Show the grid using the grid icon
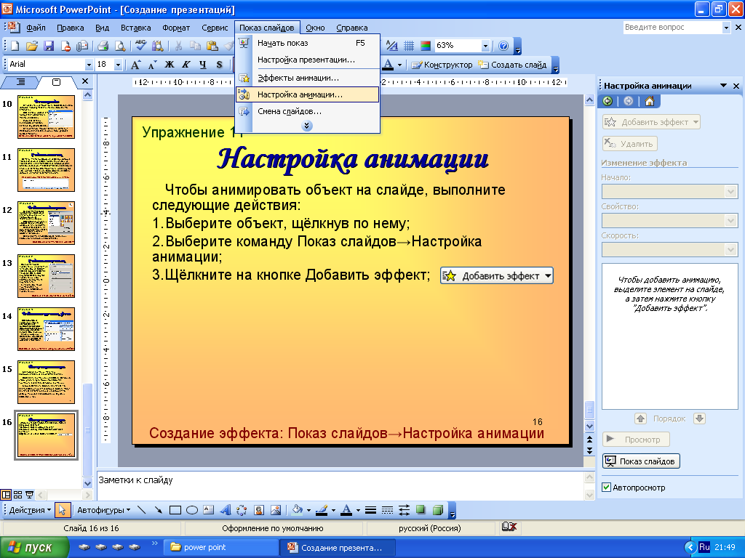Viewport: 745px width, 558px height. click(409, 46)
